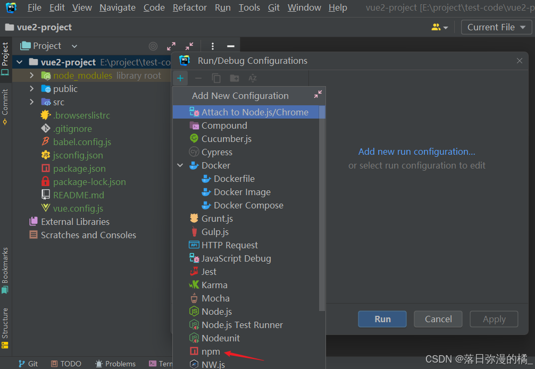Viewport: 535px width, 369px height.
Task: Expand the node_modules folder
Action: coord(32,75)
